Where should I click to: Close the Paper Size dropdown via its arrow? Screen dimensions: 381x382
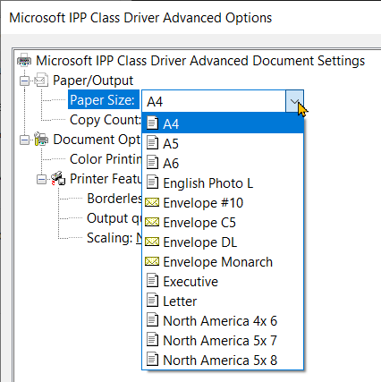coord(294,101)
